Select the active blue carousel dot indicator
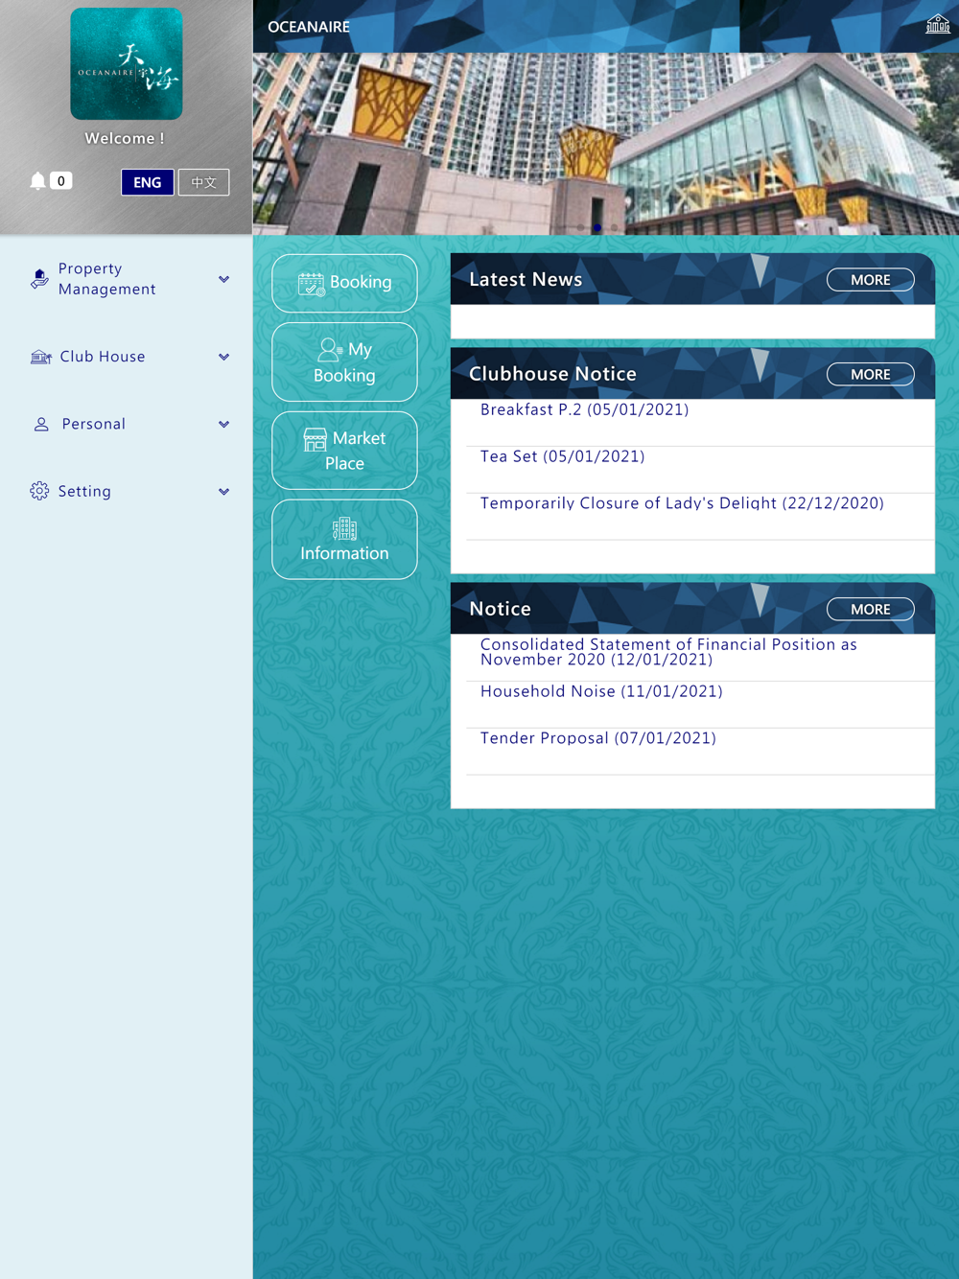 (x=597, y=227)
